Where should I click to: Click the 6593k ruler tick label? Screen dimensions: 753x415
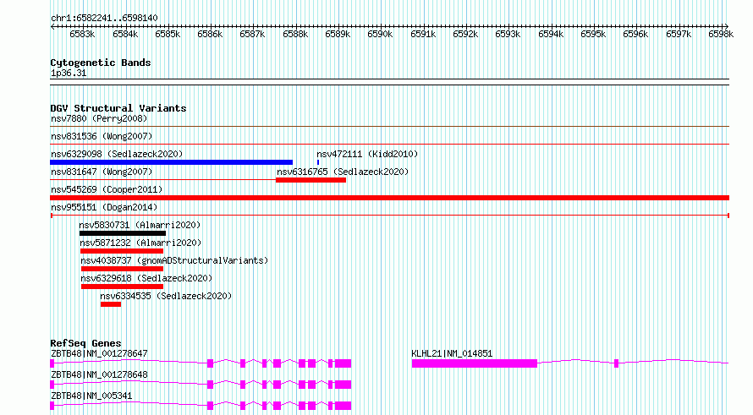click(x=508, y=34)
